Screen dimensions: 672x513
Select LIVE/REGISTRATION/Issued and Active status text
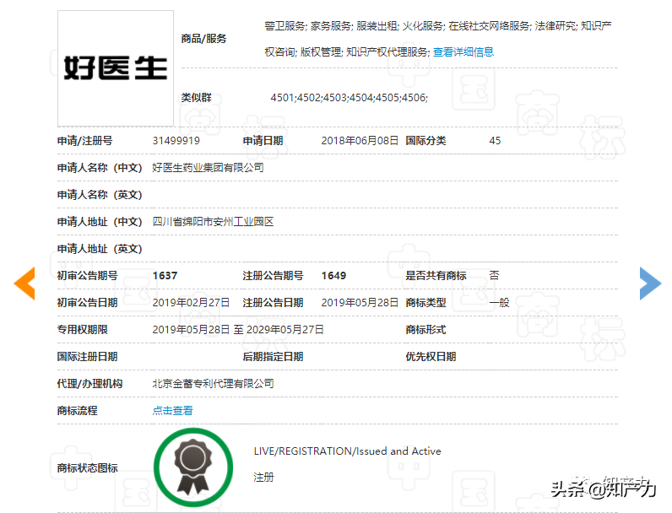pyautogui.click(x=347, y=451)
